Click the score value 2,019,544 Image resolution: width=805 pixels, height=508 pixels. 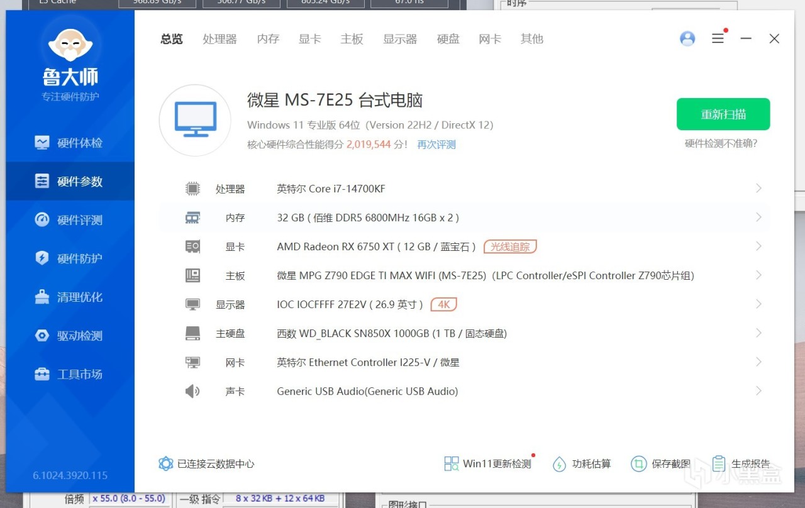click(x=369, y=145)
